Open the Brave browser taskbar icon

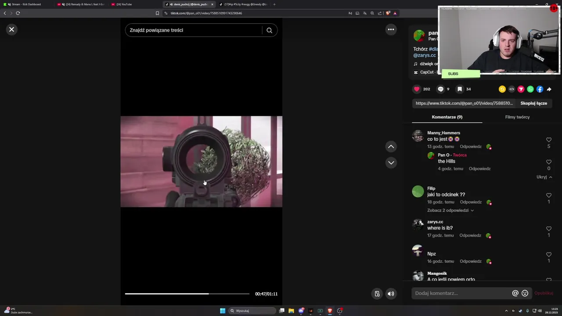pos(330,311)
